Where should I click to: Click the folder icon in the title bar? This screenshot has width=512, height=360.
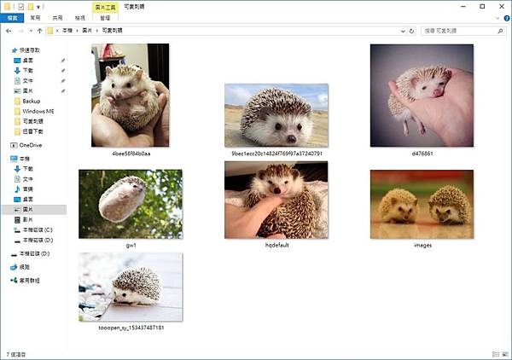[x=7, y=7]
